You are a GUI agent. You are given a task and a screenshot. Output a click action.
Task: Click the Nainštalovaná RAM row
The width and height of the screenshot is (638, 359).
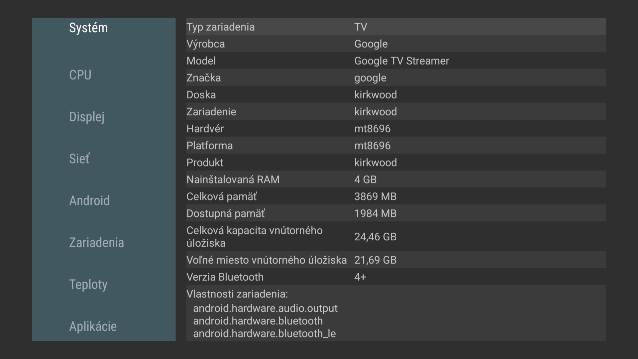pos(395,179)
